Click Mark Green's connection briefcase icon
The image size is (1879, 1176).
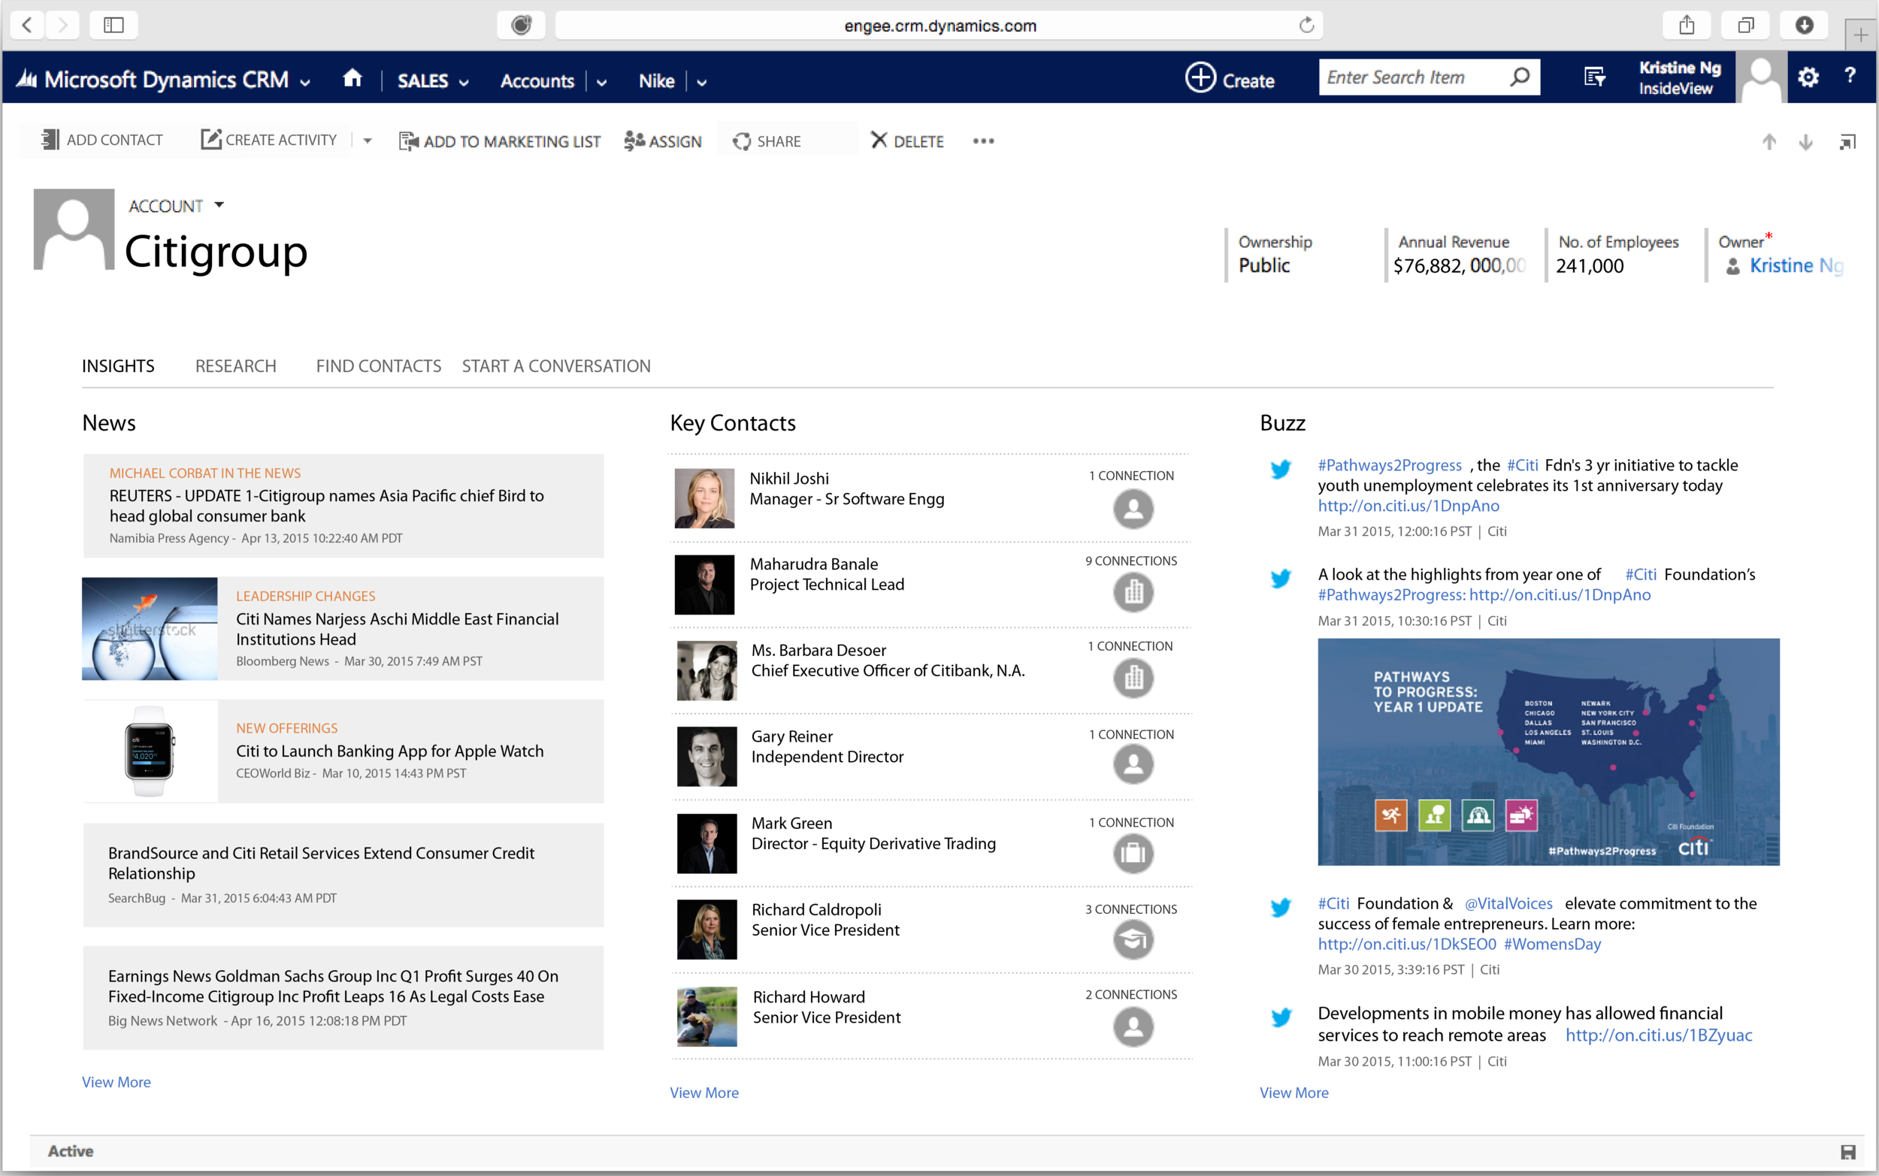pos(1133,853)
